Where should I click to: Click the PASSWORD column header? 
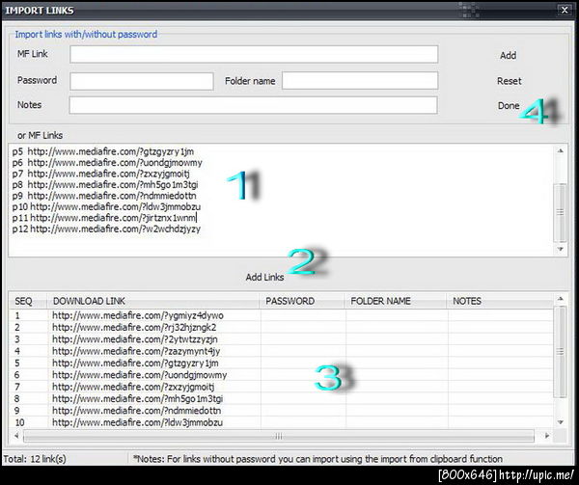302,301
